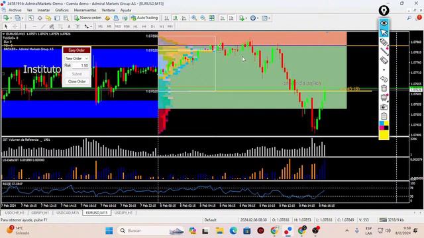Expand the Templates dropdown arrow

[x=269, y=18]
